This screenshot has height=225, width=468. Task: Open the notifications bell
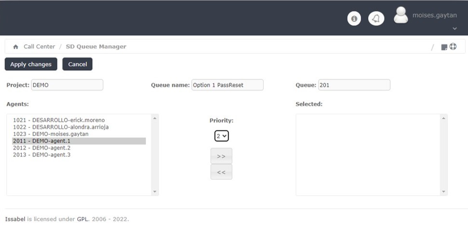coord(376,19)
